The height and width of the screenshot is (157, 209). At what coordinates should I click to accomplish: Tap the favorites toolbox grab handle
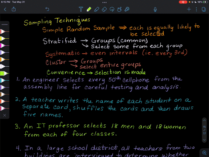pos(4,24)
